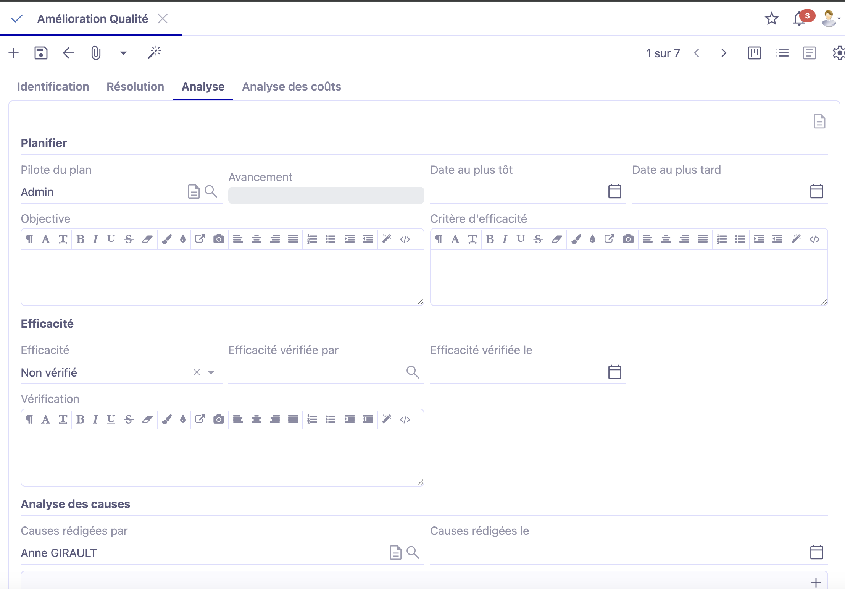Image resolution: width=845 pixels, height=589 pixels.
Task: Open the Efficacité dropdown arrow
Action: click(211, 372)
